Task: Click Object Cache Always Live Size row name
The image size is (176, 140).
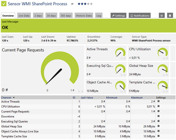Action: tap(20, 131)
